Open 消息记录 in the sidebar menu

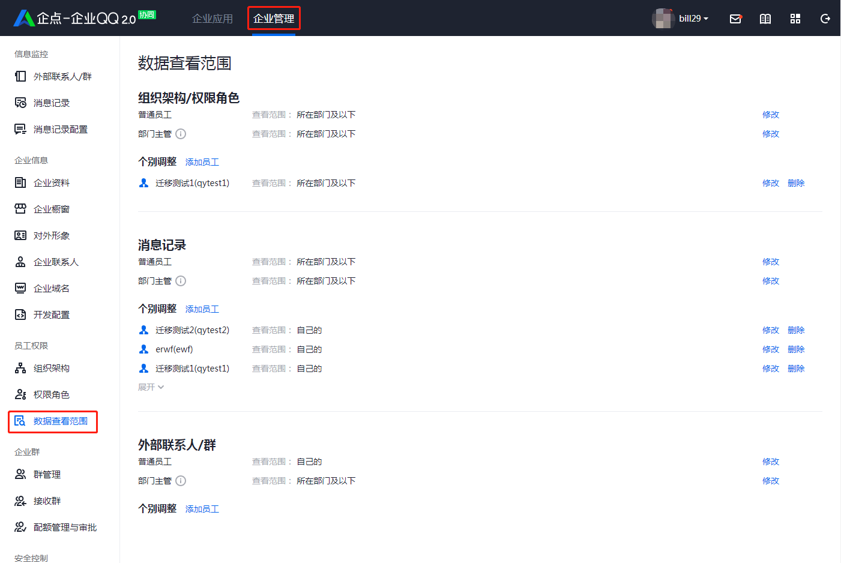coord(52,103)
